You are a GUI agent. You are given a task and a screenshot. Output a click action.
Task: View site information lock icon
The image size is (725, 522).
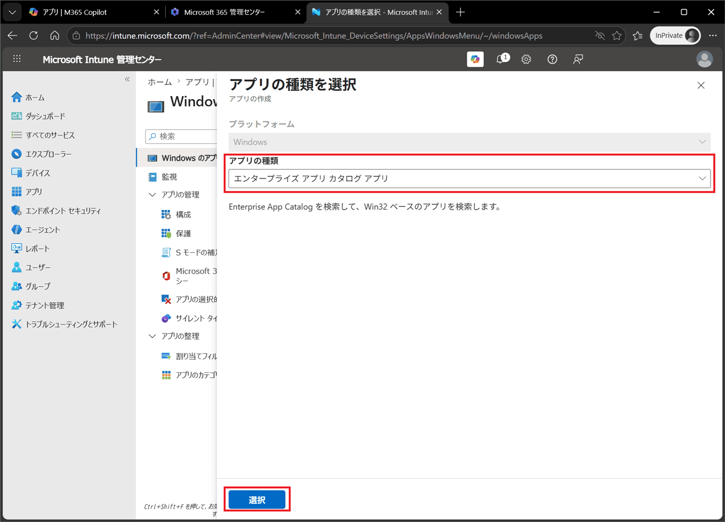[76, 35]
